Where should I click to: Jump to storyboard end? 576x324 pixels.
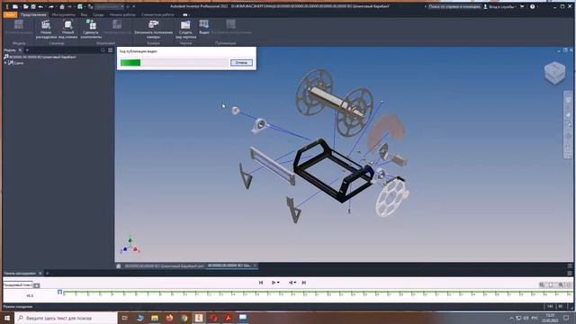(x=304, y=283)
